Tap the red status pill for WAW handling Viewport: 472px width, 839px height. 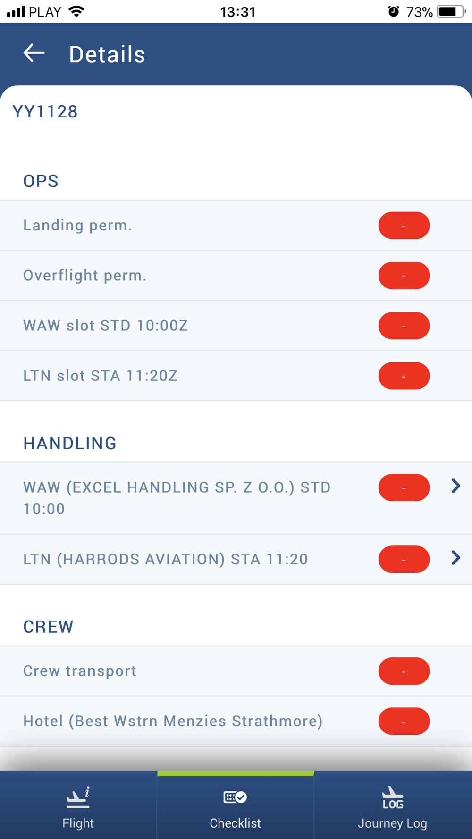pyautogui.click(x=404, y=487)
